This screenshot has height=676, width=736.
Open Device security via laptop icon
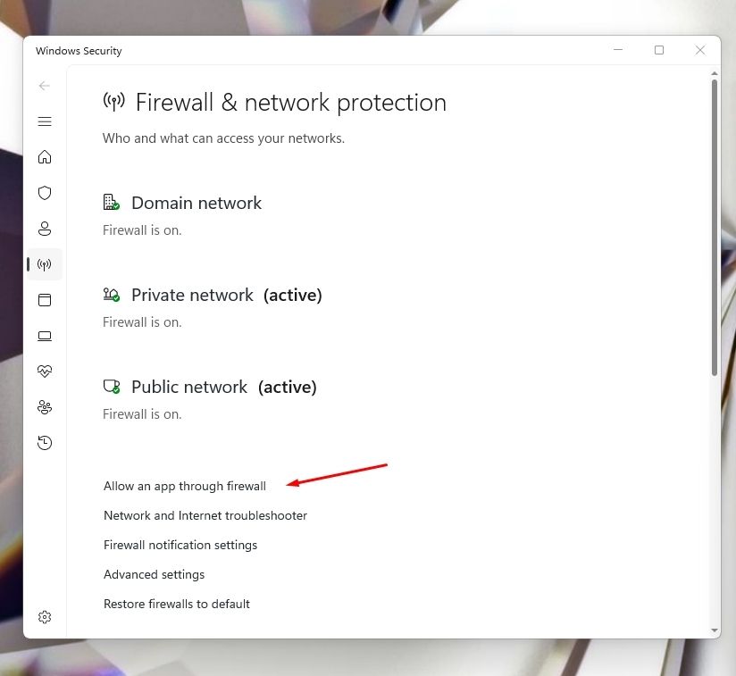pos(45,336)
